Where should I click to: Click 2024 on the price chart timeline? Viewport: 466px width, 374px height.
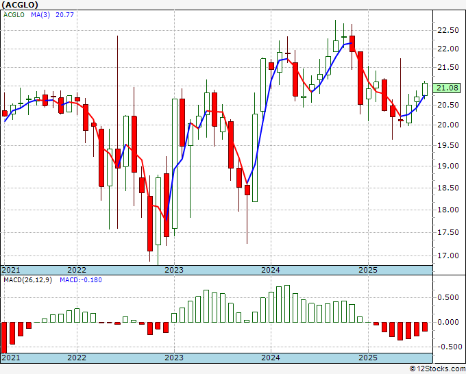[271, 270]
